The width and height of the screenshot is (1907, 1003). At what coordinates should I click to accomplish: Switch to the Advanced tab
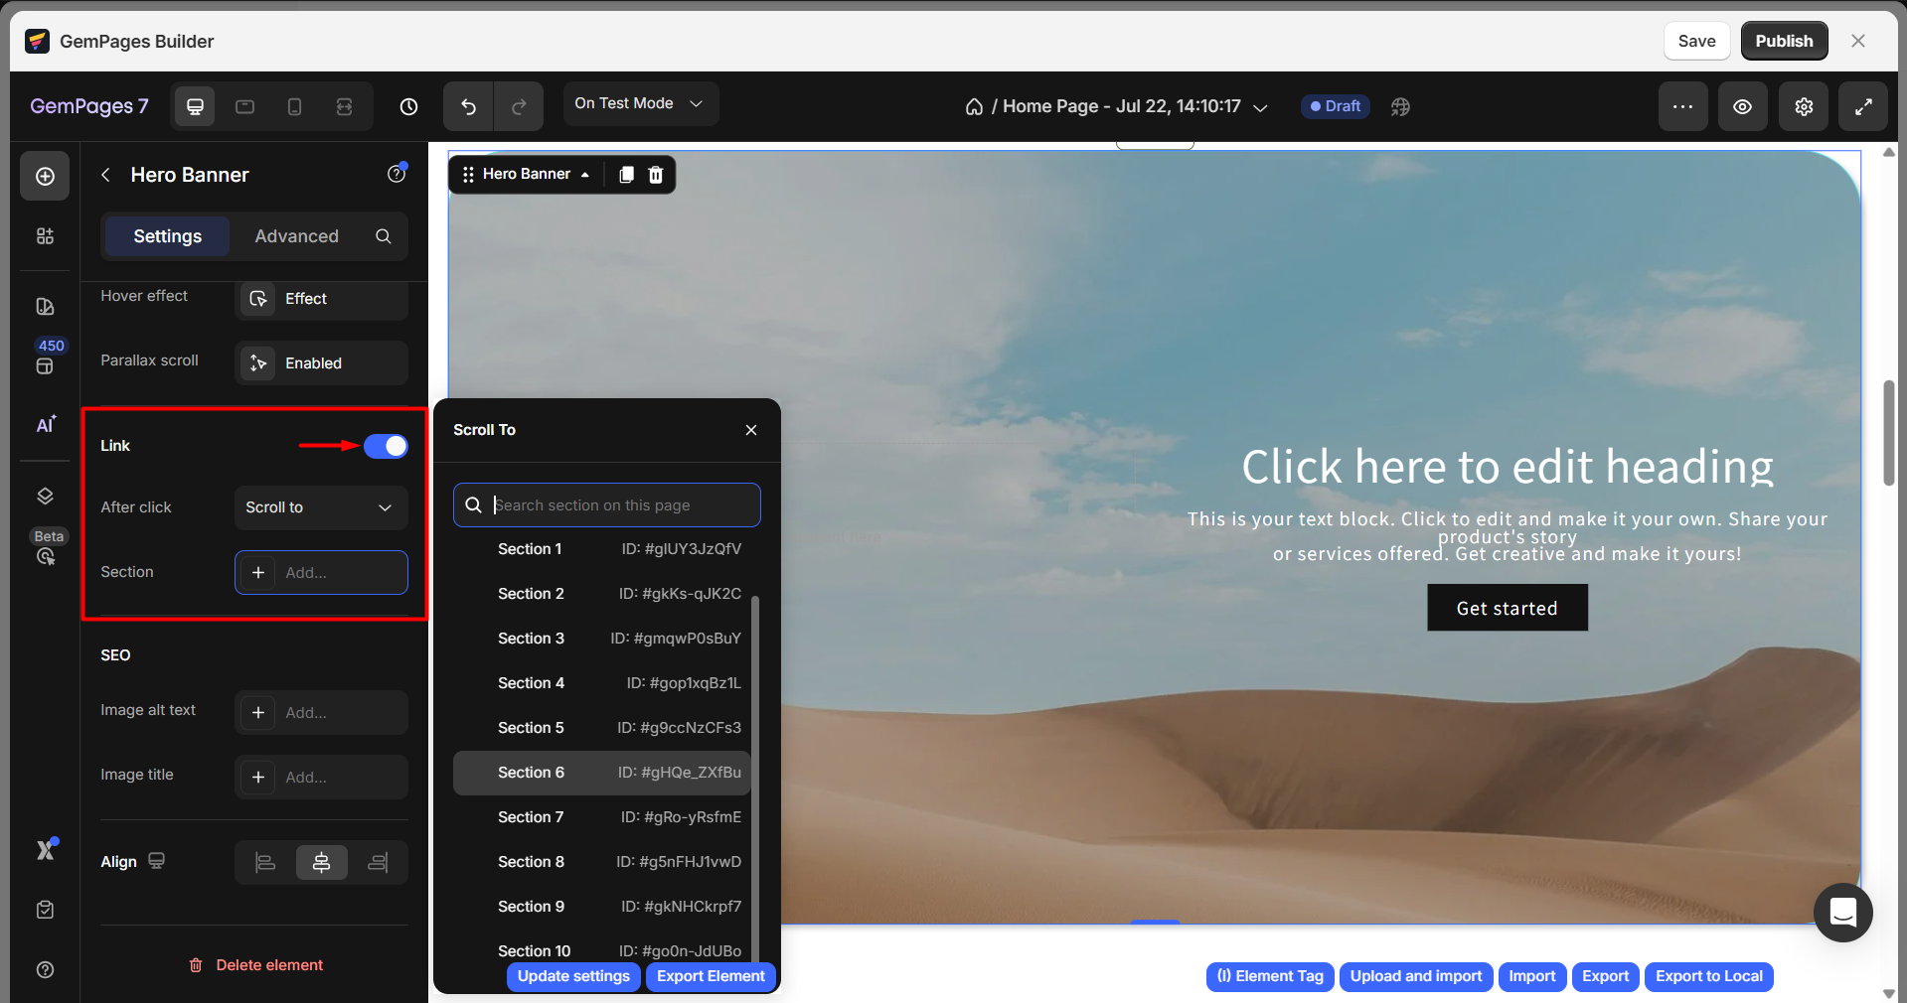click(296, 236)
